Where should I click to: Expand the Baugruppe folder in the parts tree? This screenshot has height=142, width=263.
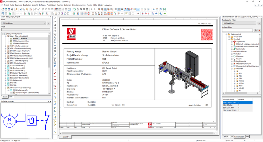pyautogui.click(x=228, y=37)
